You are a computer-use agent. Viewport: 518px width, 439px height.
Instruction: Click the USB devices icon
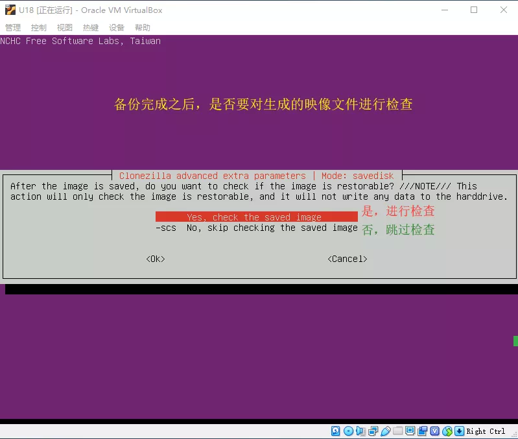click(386, 431)
